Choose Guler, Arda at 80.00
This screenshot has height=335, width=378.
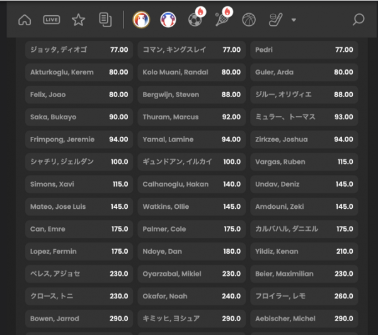click(304, 72)
